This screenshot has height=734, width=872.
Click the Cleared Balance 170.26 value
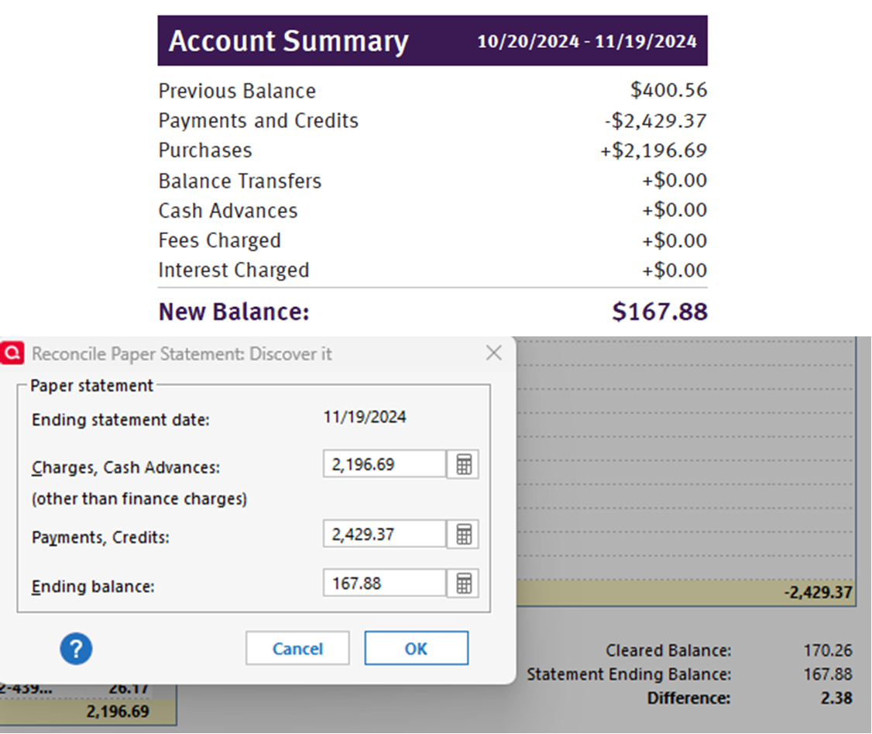828,650
